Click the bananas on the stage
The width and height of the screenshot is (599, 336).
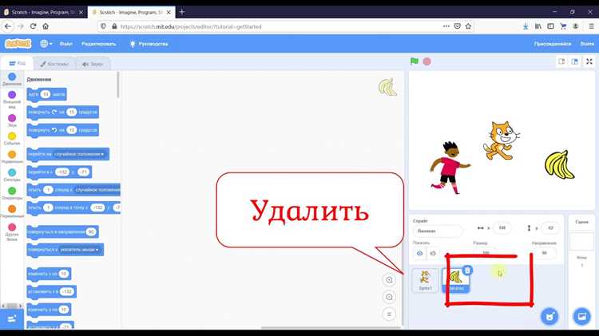(x=559, y=164)
